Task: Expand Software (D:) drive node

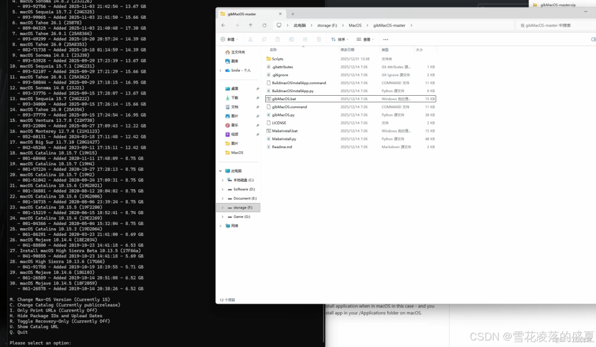Action: tap(222, 189)
